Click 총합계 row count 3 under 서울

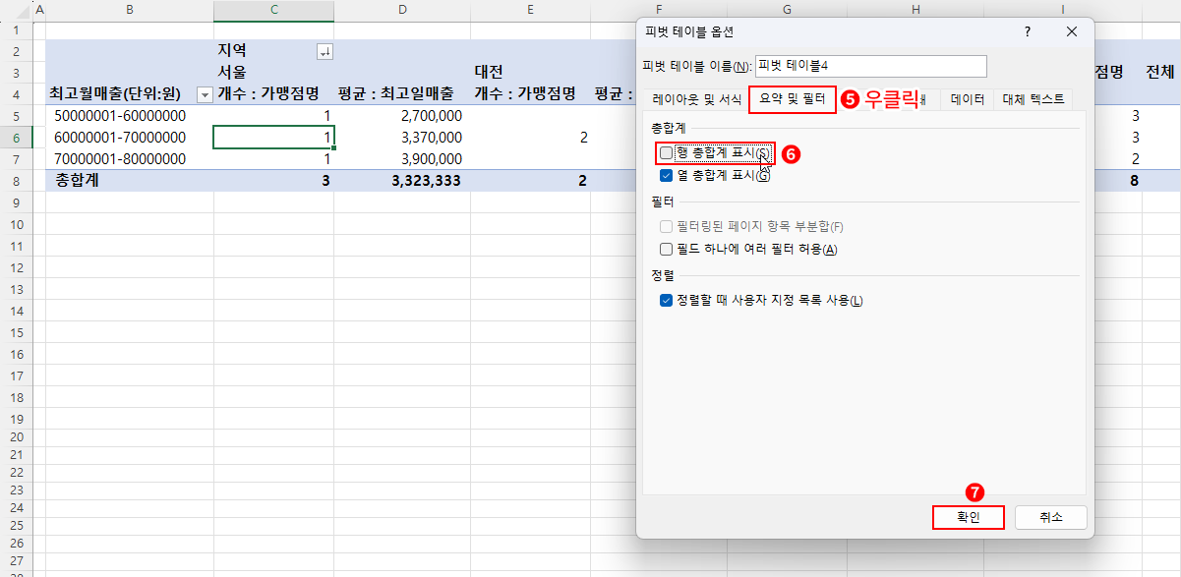(x=274, y=180)
